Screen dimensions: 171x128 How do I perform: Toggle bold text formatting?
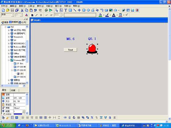tap(32, 15)
